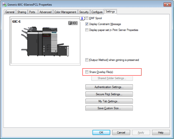This screenshot has width=174, height=139.
Task: Confirm with the OK button
Action: click(x=101, y=132)
